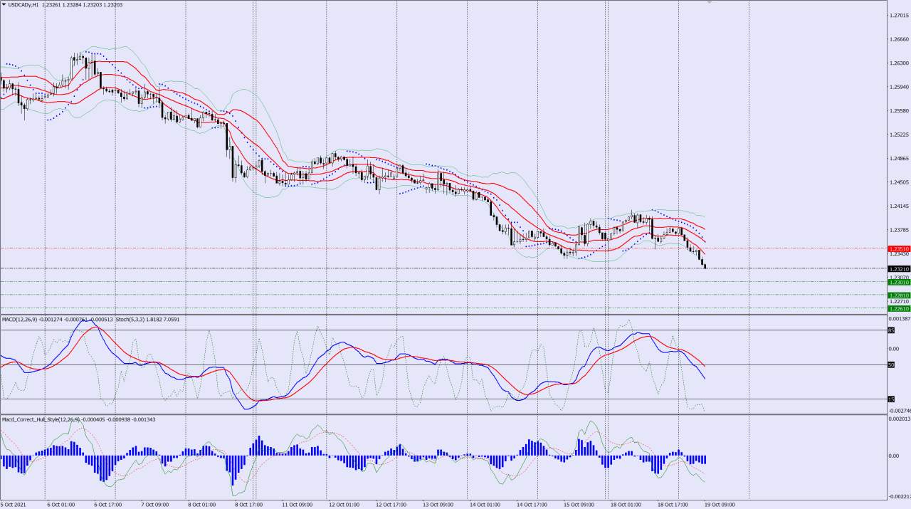911x509 pixels.
Task: Click the MACD(12,26,9) indicator label
Action: click(18, 320)
